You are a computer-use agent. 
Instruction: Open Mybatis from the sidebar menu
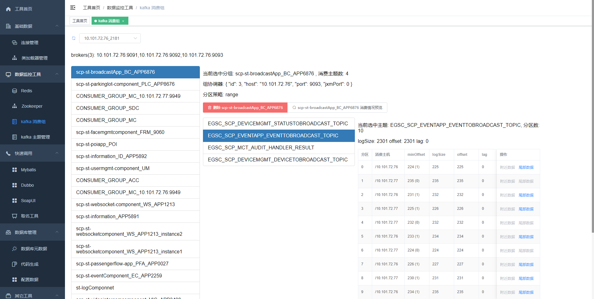(32, 170)
